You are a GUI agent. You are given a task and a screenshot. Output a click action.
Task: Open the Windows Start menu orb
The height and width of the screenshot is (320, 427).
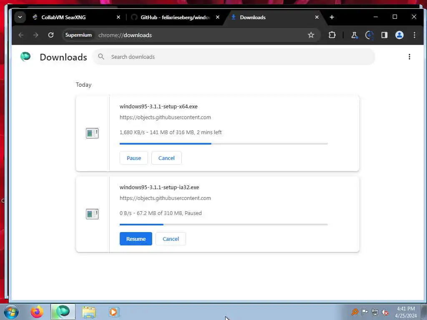coord(11,312)
